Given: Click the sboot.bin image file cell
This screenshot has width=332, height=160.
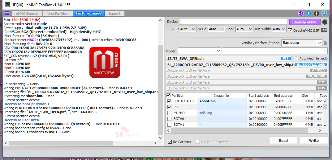Looking at the screenshot, I should click(222, 101).
